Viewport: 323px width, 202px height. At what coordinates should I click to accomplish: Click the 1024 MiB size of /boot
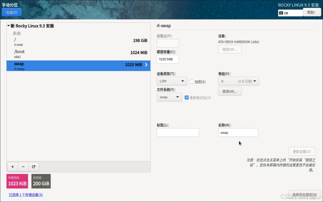(x=139, y=53)
